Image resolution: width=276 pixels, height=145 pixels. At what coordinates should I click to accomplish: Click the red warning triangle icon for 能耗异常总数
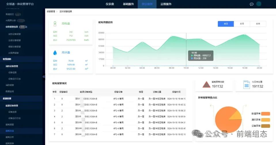(x=206, y=85)
